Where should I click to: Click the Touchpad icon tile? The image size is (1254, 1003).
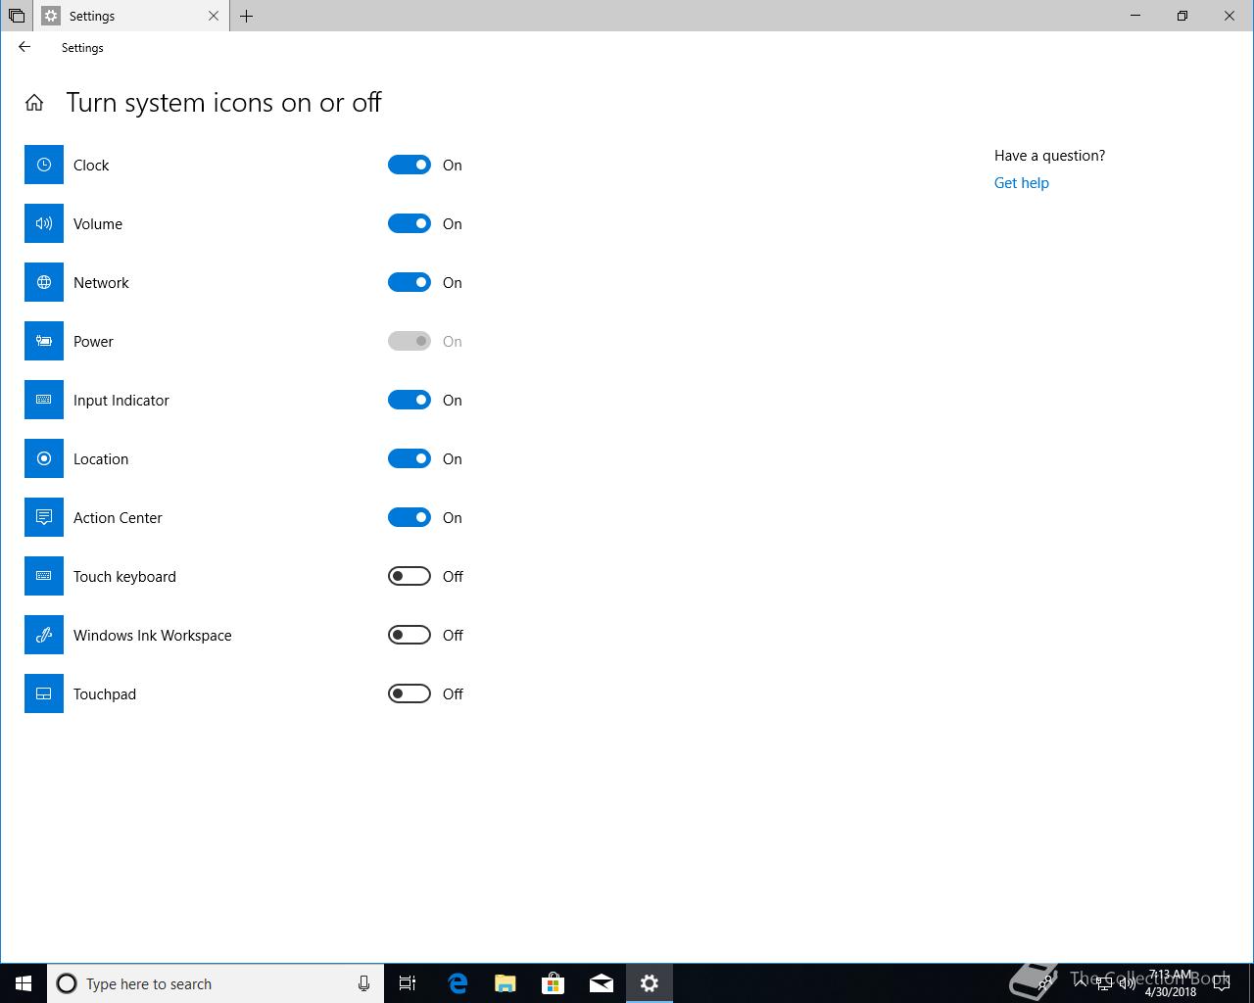(44, 693)
